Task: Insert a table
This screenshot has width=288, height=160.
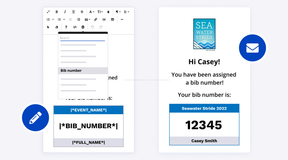Action: pos(112,19)
